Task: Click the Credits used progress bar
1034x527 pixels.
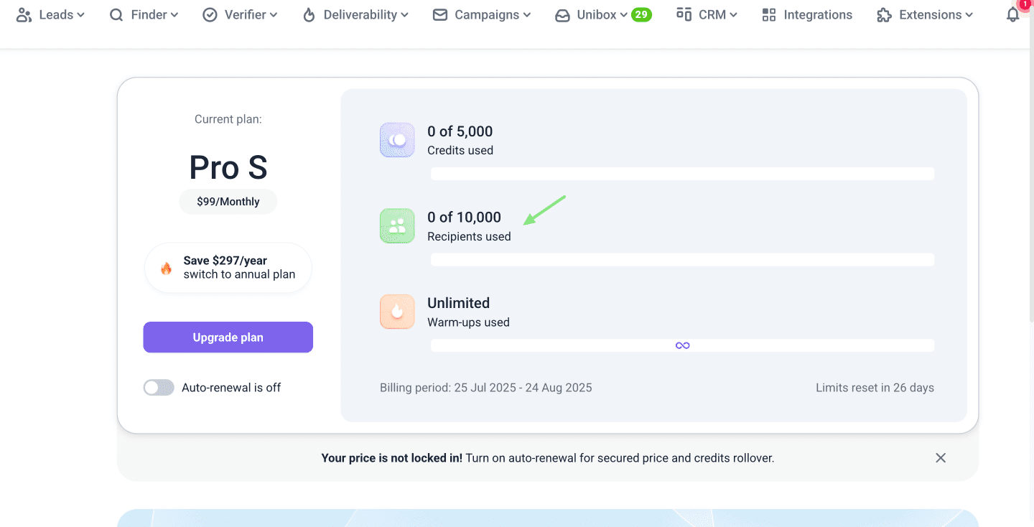Action: coord(682,174)
